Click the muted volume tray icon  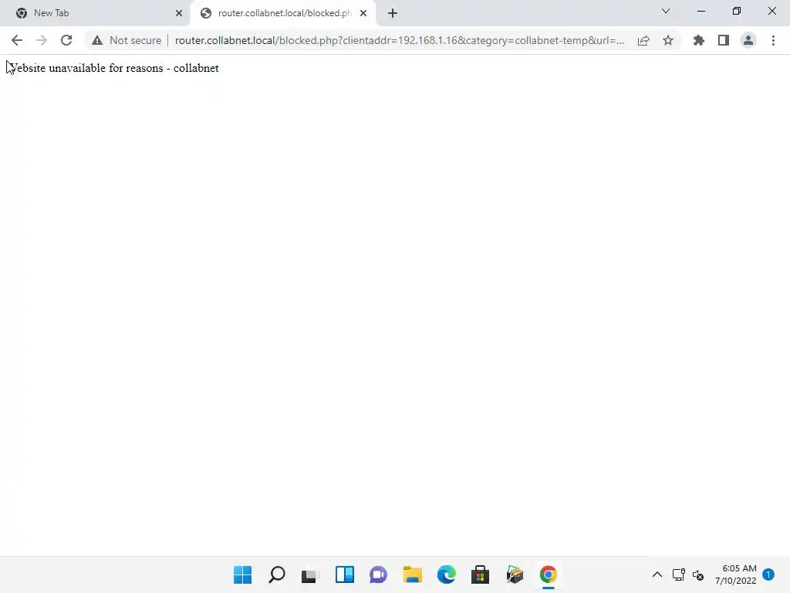[698, 574]
